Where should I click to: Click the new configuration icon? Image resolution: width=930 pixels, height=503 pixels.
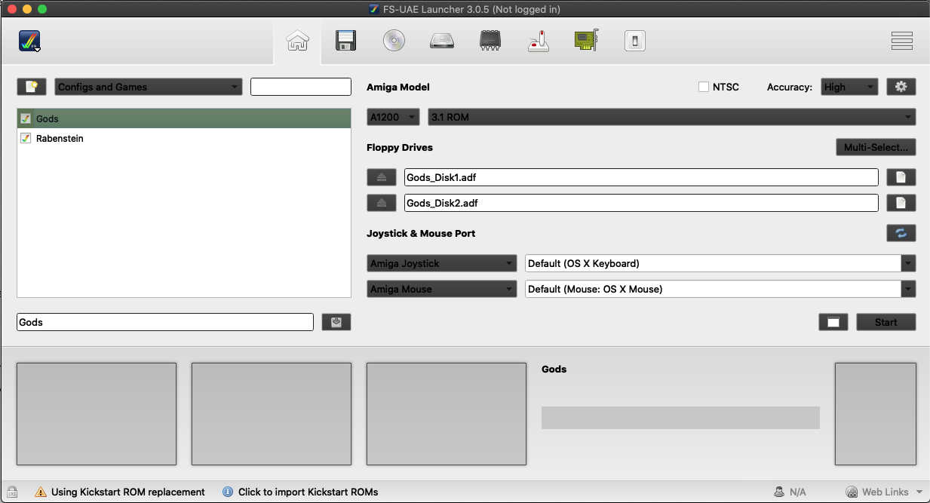click(32, 87)
